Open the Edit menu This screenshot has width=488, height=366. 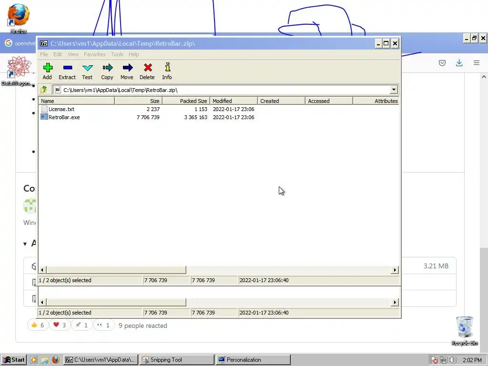pyautogui.click(x=58, y=54)
